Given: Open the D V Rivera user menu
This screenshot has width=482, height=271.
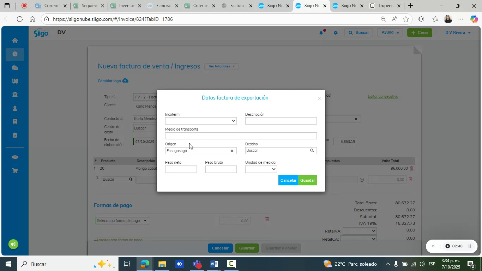Looking at the screenshot, I should point(458,32).
